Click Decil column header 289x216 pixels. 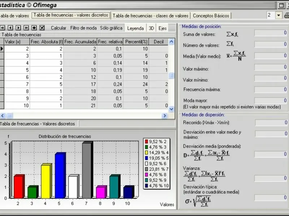[x=159, y=42]
